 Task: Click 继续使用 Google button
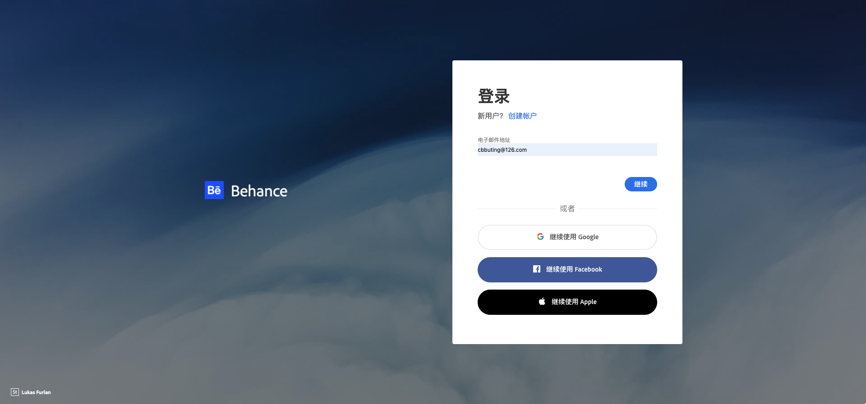coord(567,237)
